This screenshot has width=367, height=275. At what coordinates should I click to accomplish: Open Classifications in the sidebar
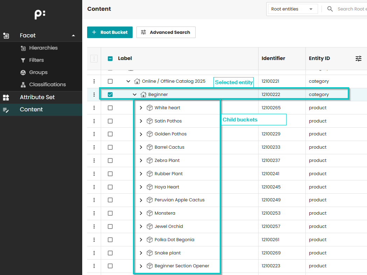coord(47,84)
